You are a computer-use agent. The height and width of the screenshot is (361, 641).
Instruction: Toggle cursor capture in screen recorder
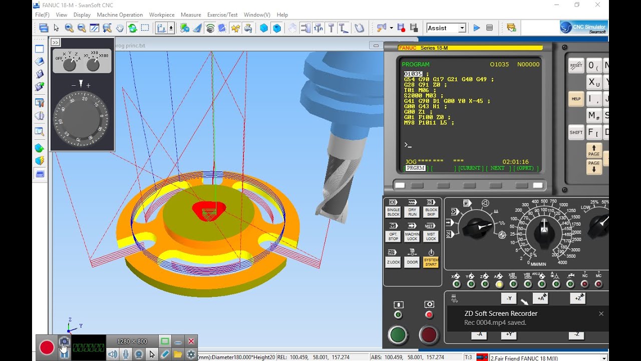(152, 354)
